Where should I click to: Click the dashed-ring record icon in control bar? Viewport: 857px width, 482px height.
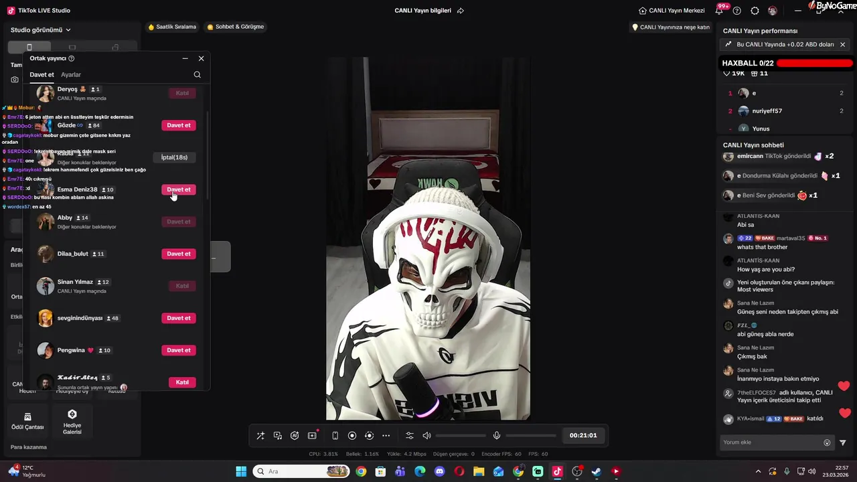pyautogui.click(x=369, y=436)
